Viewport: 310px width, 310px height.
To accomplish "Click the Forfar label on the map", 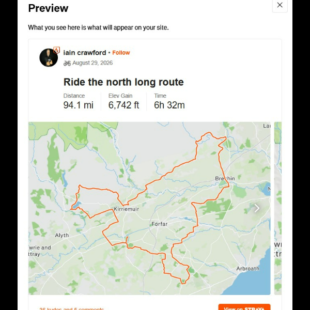I will [x=160, y=224].
